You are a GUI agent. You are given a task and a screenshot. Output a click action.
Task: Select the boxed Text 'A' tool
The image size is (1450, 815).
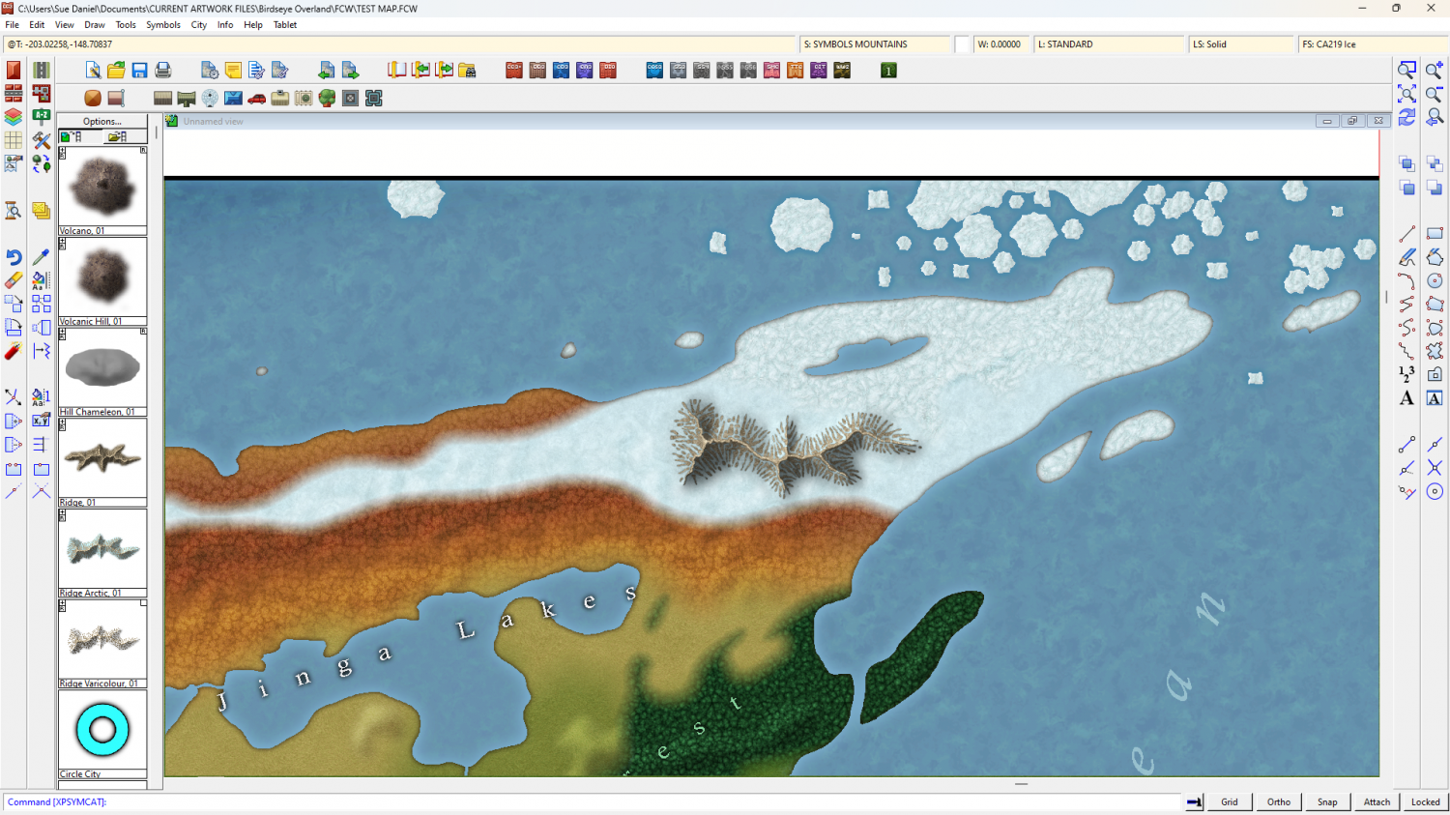point(1435,398)
